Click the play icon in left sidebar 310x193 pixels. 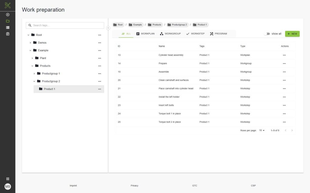8,14
